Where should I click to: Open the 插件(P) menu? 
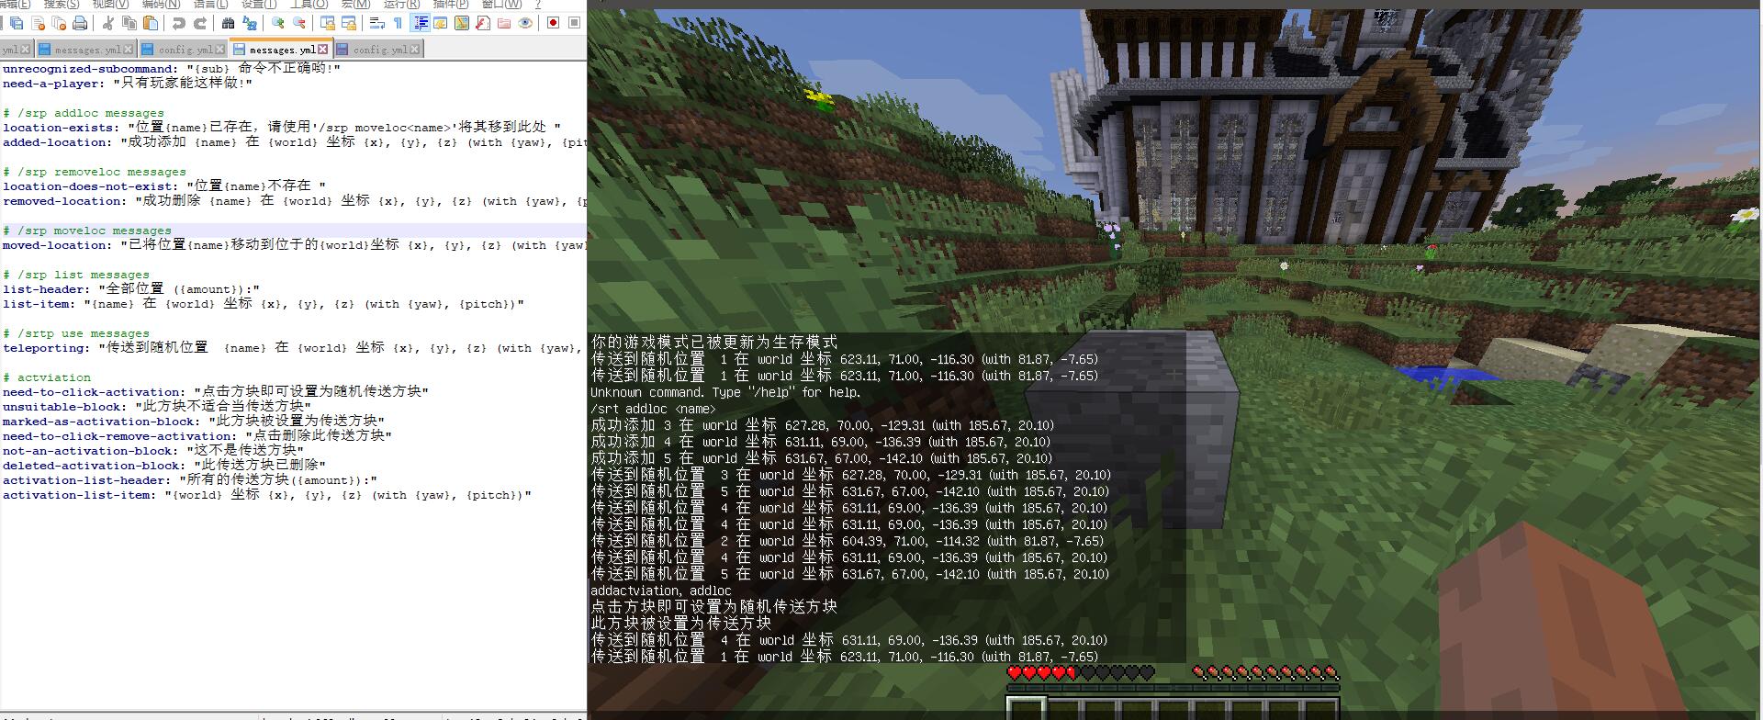point(450,5)
